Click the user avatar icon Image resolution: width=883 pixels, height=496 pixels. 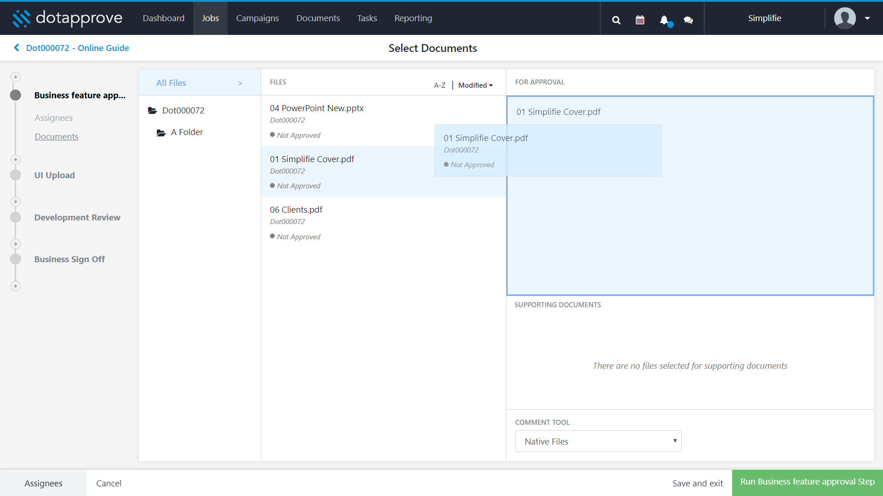[845, 18]
